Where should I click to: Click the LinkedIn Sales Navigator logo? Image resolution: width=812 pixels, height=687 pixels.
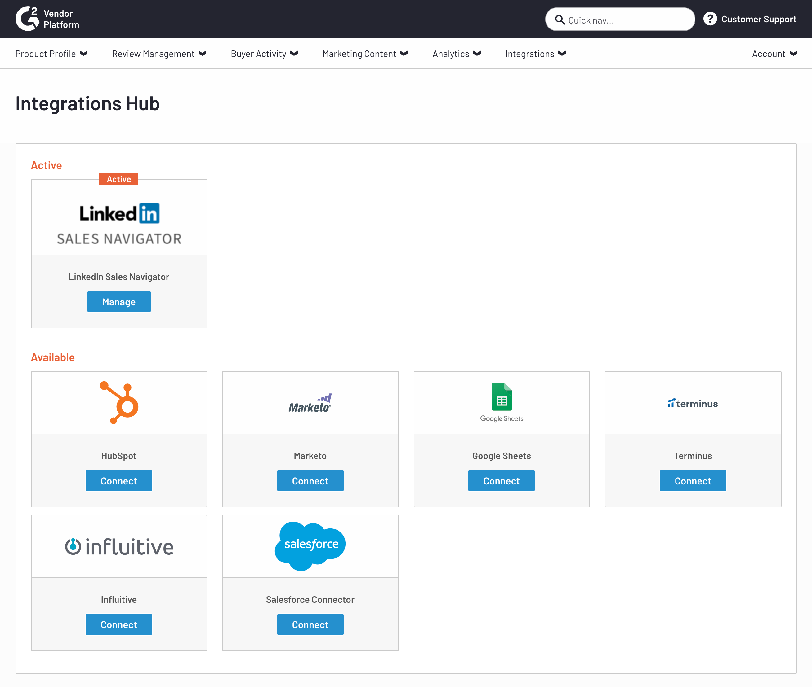tap(119, 224)
